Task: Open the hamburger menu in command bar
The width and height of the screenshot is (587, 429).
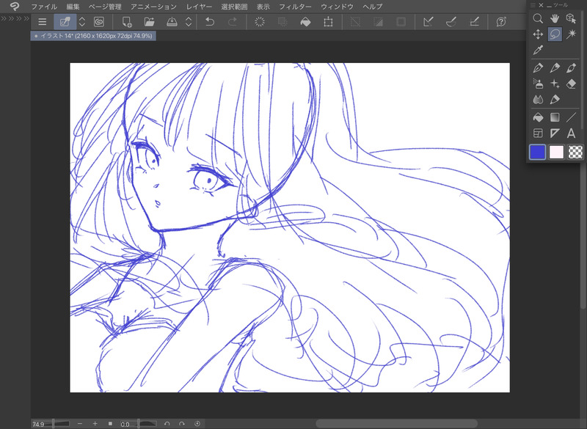Action: pyautogui.click(x=43, y=22)
